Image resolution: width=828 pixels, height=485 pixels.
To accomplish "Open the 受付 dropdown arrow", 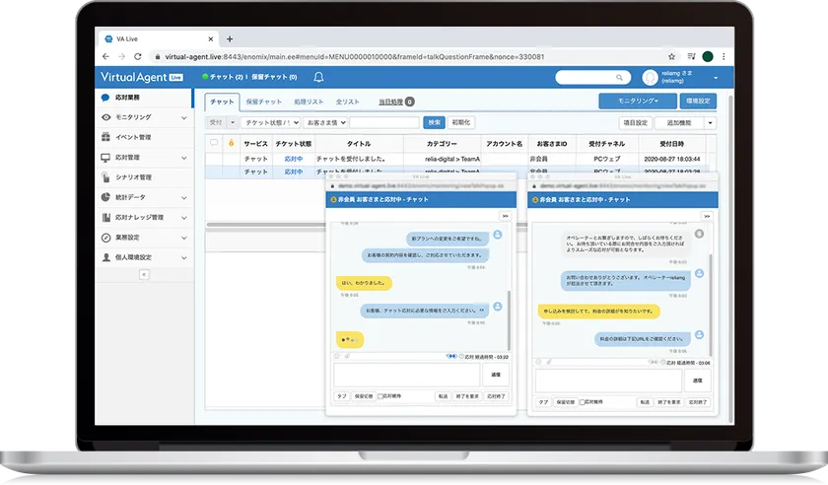I will pos(233,122).
